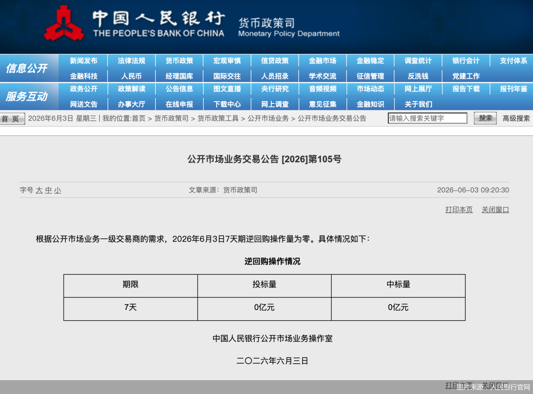
Task: Open the 货币政策 menu item
Action: (179, 61)
